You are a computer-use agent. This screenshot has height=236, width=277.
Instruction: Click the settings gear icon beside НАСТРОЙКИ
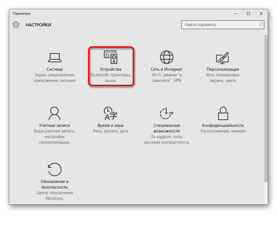point(16,25)
